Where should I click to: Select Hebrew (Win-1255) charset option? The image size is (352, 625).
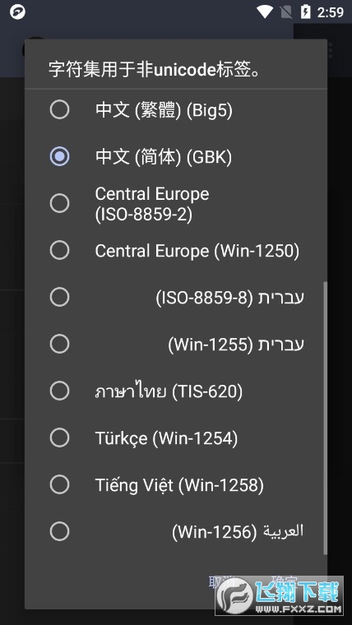[x=176, y=344]
